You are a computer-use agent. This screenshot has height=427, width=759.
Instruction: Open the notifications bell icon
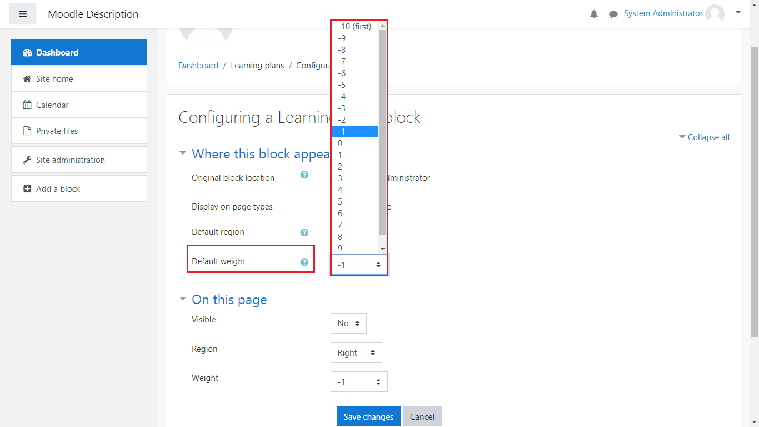594,14
